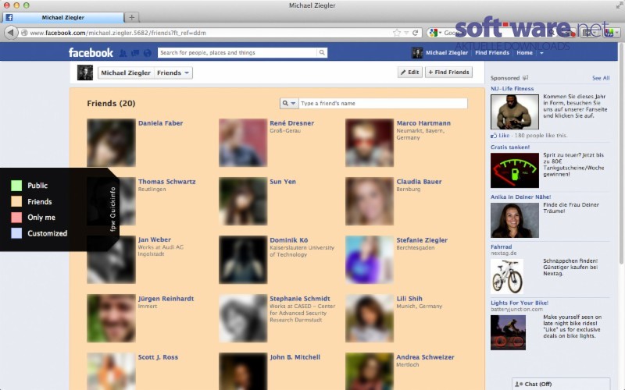Open Sun Yen's profile link
Viewport: 625px width, 390px height.
point(283,182)
